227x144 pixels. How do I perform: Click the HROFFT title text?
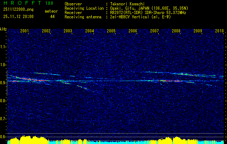coord(22,3)
